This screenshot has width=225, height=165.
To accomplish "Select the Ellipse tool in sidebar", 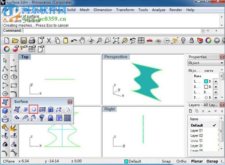I will coord(14,77).
